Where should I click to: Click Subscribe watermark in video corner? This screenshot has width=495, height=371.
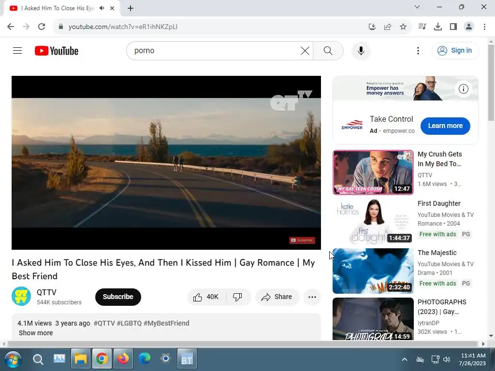(x=302, y=241)
